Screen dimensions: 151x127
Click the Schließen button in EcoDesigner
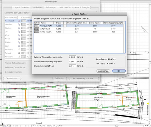click(60, 78)
